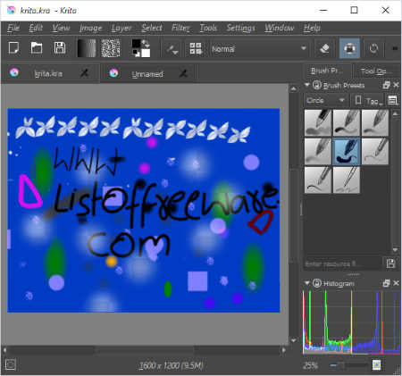Select the third preset in top row
The height and width of the screenshot is (376, 402).
tap(375, 122)
